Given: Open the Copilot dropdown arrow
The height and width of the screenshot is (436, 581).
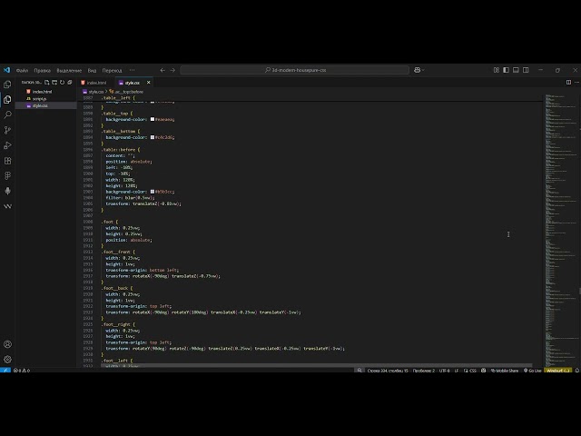Looking at the screenshot, I should click(x=423, y=70).
